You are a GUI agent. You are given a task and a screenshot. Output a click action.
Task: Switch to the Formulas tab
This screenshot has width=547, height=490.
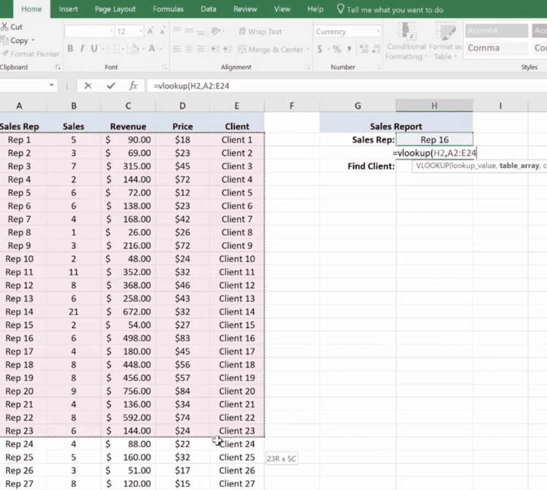[168, 9]
